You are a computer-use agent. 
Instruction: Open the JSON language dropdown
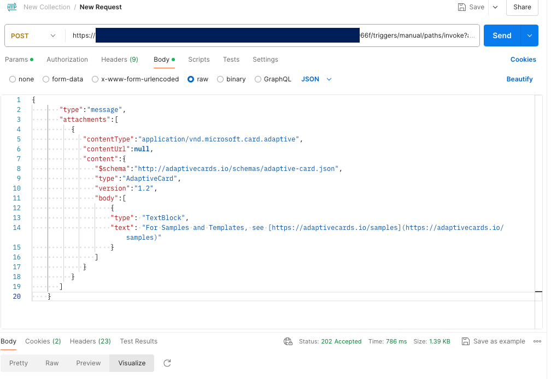[317, 79]
